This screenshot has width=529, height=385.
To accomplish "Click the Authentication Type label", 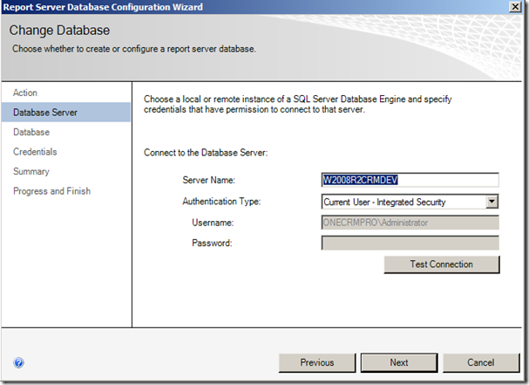I will pos(221,202).
